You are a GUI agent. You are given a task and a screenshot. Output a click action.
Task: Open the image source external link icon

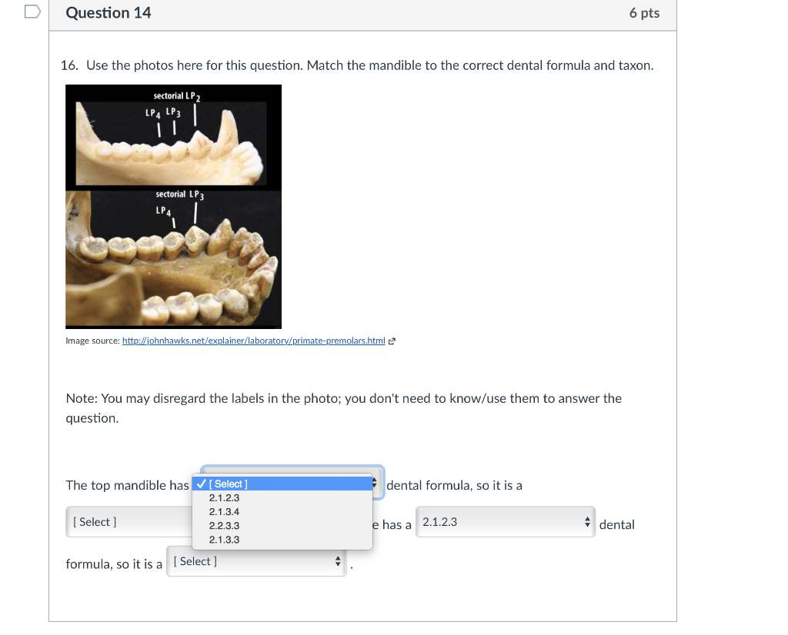click(x=392, y=341)
